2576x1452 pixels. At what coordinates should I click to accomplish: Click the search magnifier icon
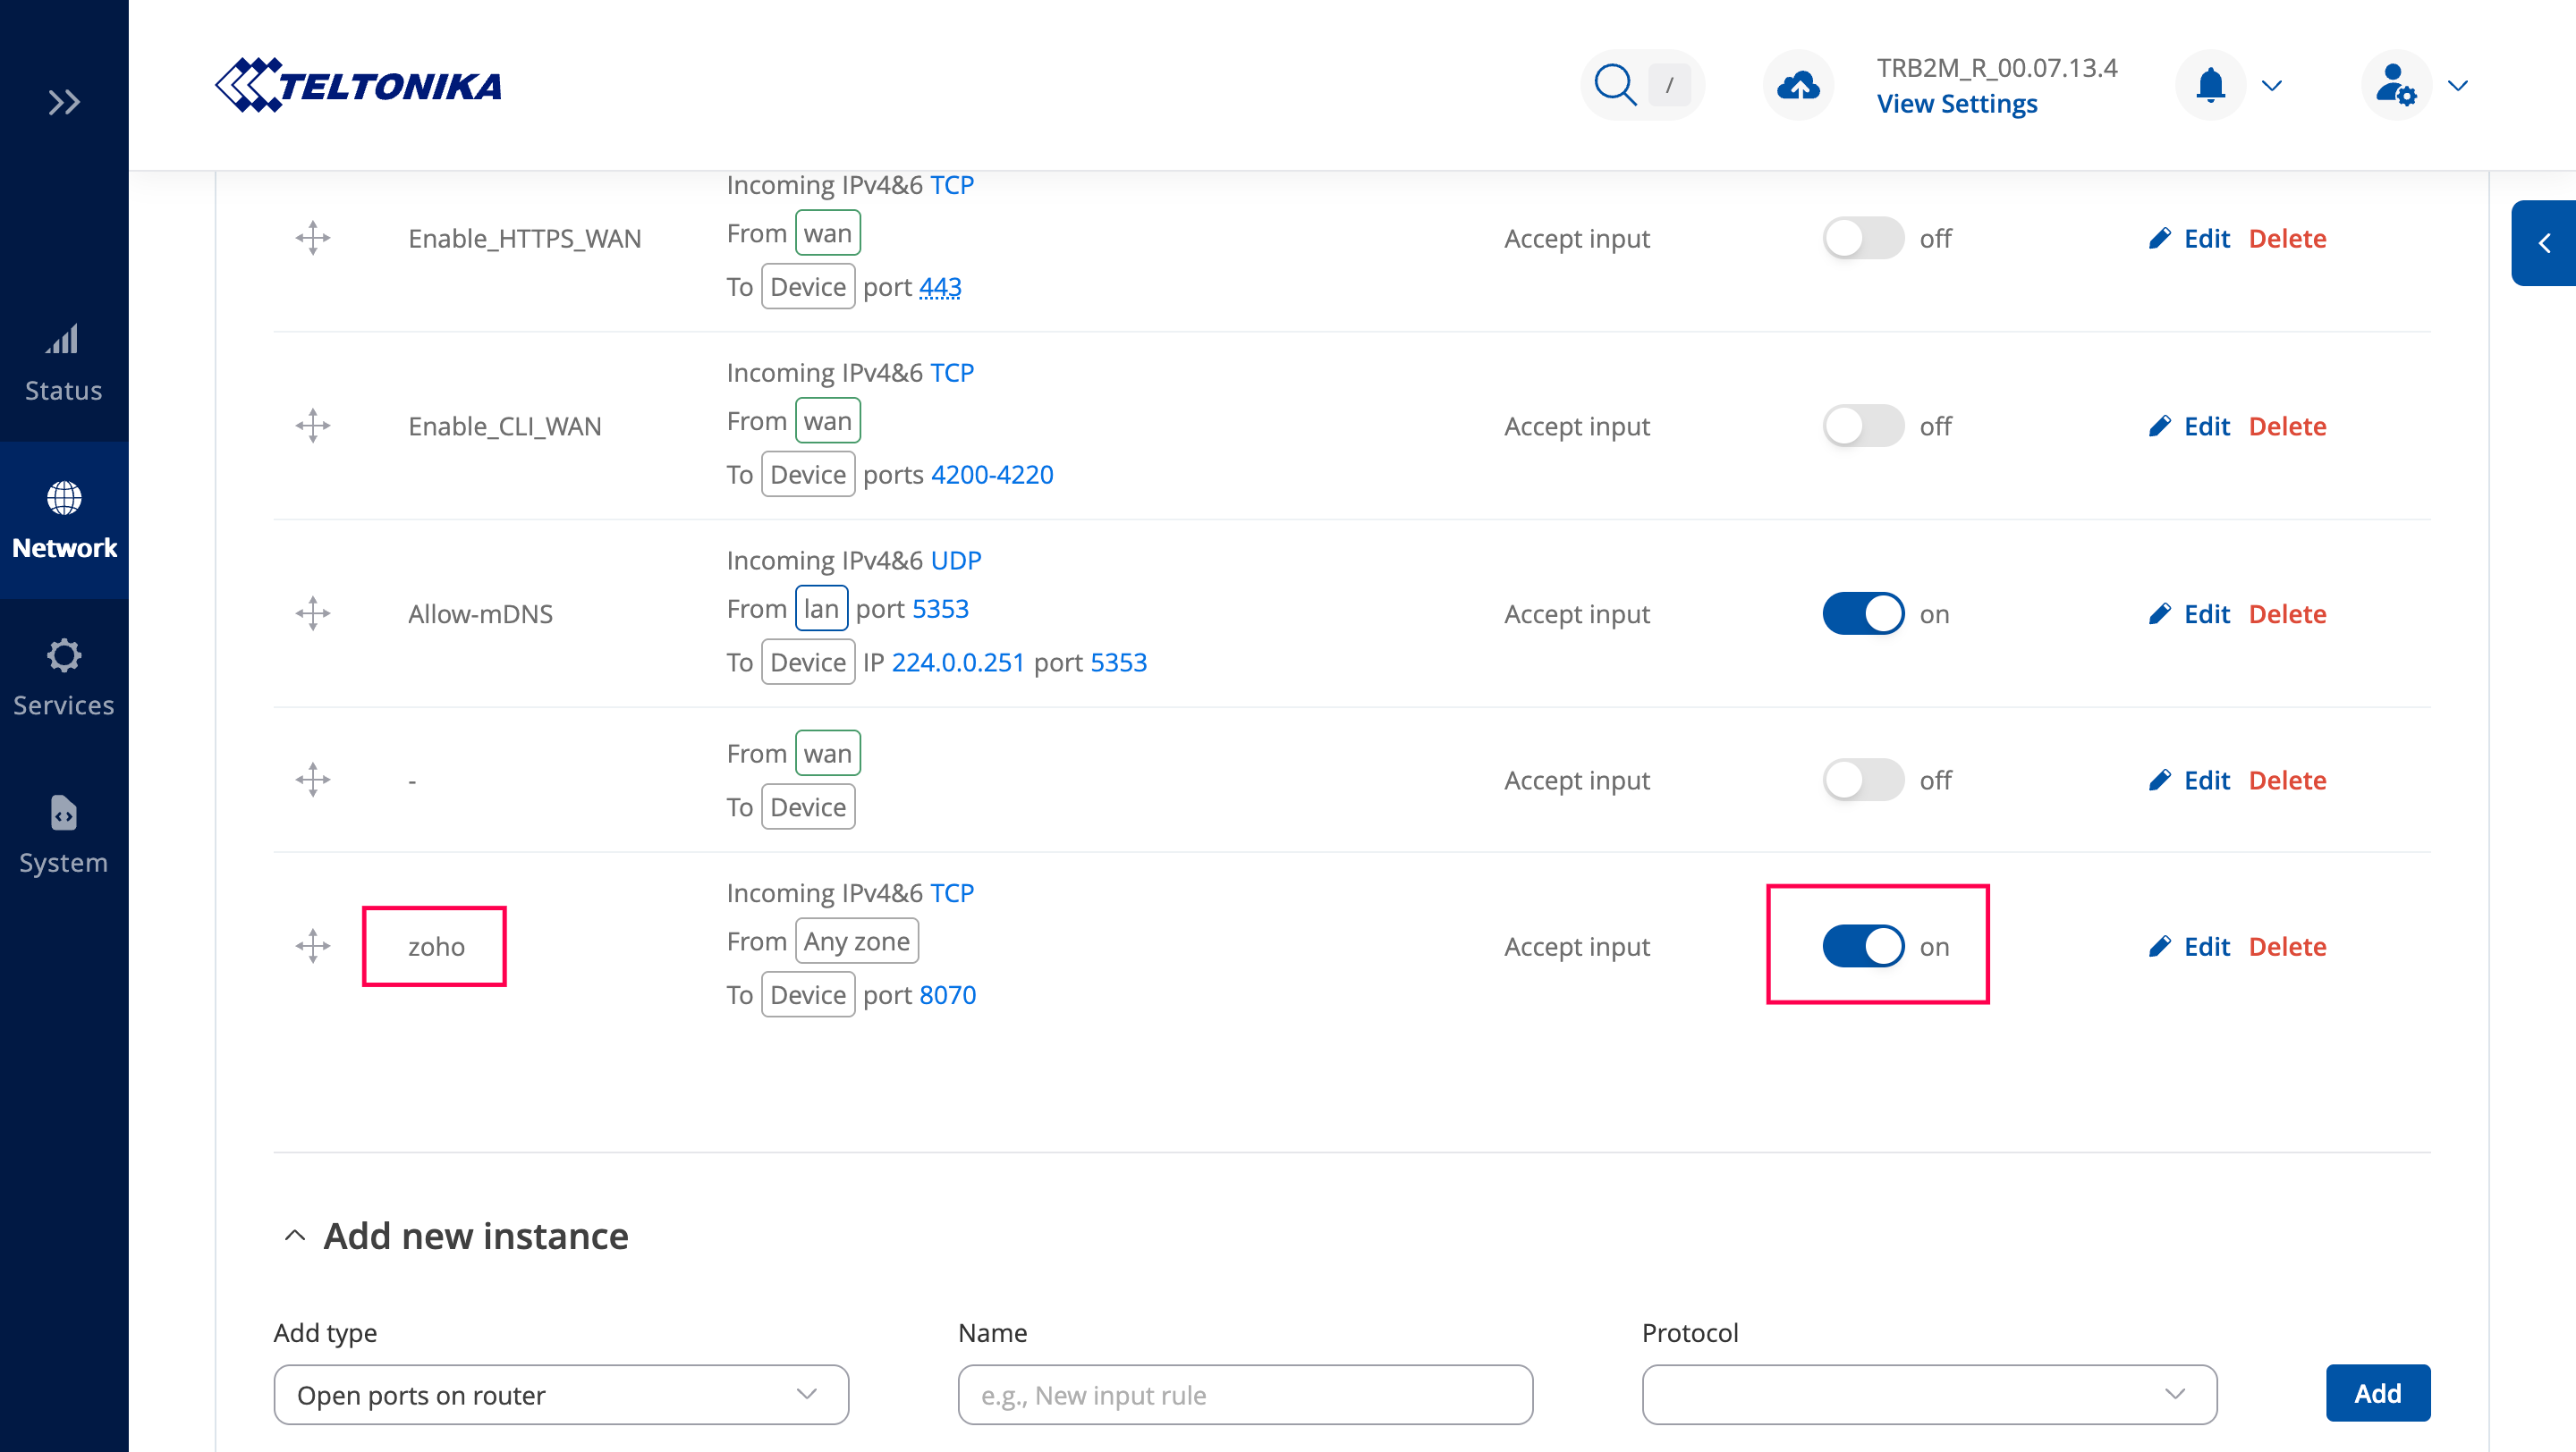[x=1614, y=85]
